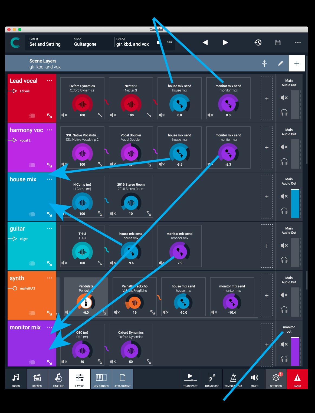This screenshot has width=315, height=413.
Task: Click the save icon in the top bar
Action: (x=278, y=42)
